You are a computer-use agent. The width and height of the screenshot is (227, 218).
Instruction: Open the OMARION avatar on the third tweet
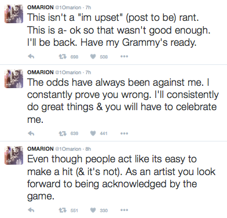(x=14, y=155)
